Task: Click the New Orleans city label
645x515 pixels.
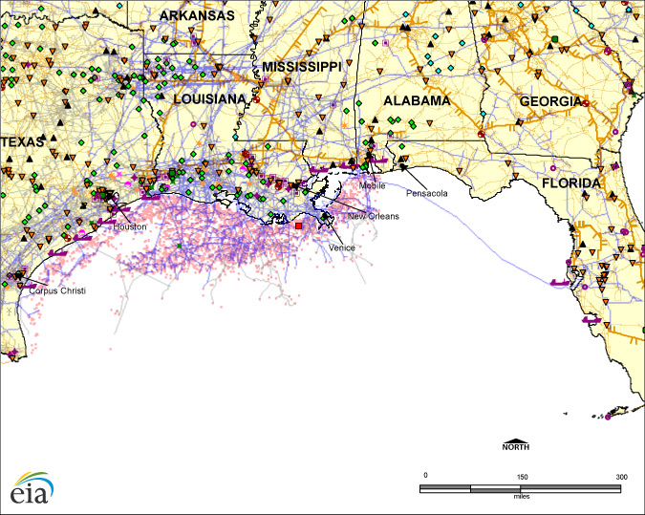Action: [373, 216]
